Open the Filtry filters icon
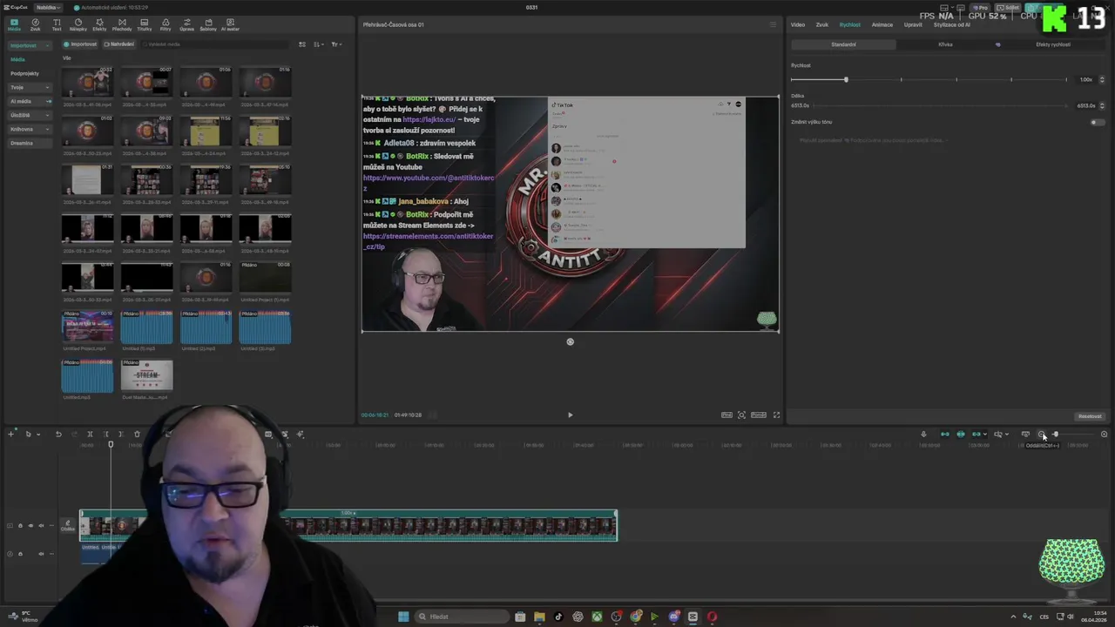 click(166, 24)
